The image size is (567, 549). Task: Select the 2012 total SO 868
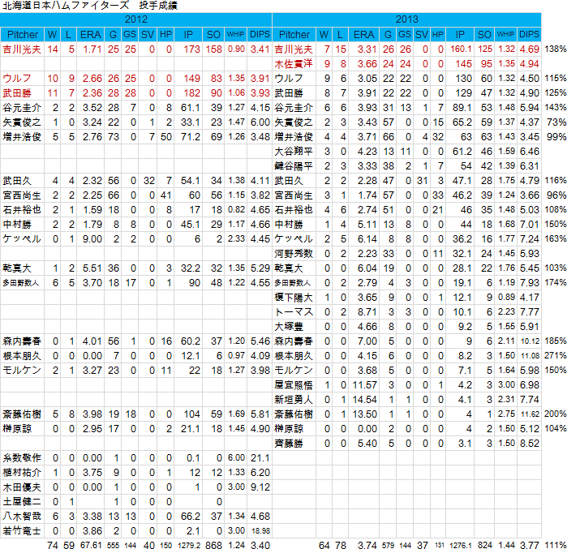coord(213,545)
